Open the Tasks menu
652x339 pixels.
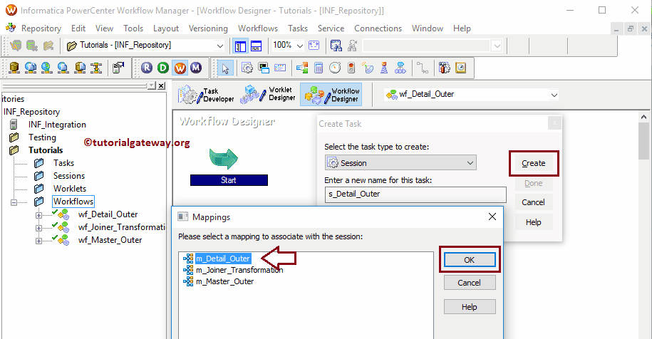[x=298, y=28]
